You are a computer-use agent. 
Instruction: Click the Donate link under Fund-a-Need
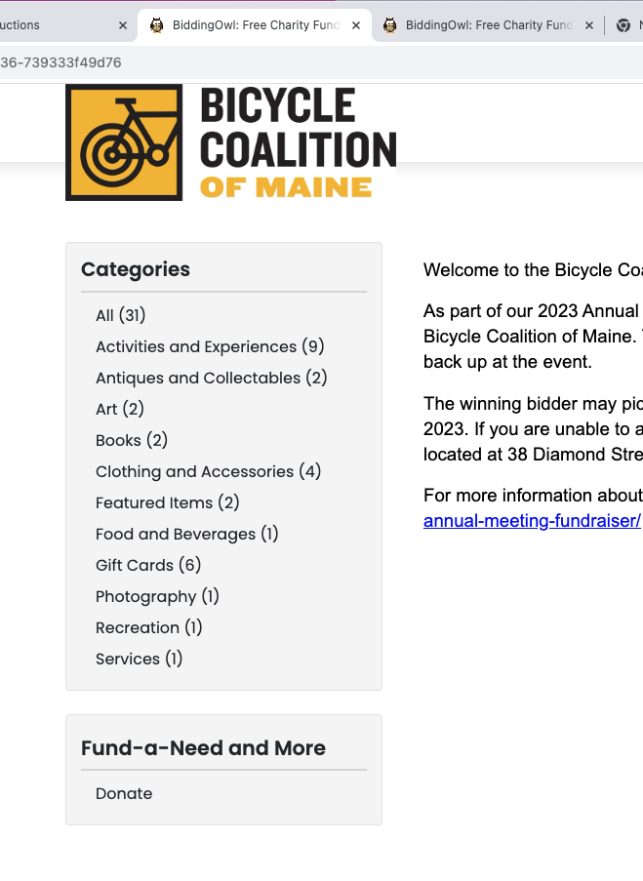124,793
